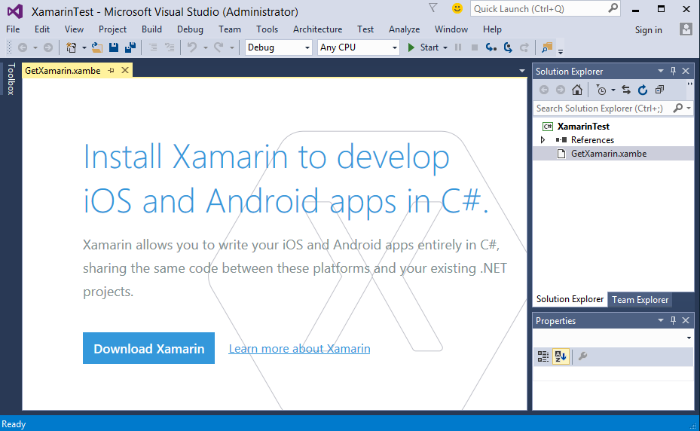Image resolution: width=700 pixels, height=431 pixels.
Task: Expand the References tree node
Action: (543, 140)
